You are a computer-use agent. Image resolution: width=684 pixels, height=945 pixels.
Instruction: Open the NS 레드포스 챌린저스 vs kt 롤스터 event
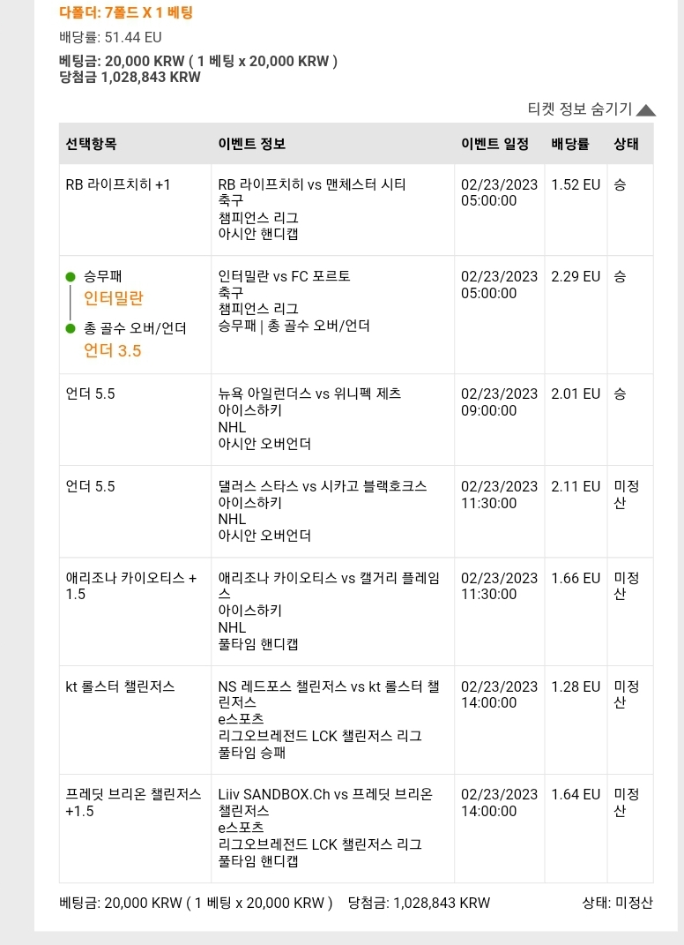[329, 694]
